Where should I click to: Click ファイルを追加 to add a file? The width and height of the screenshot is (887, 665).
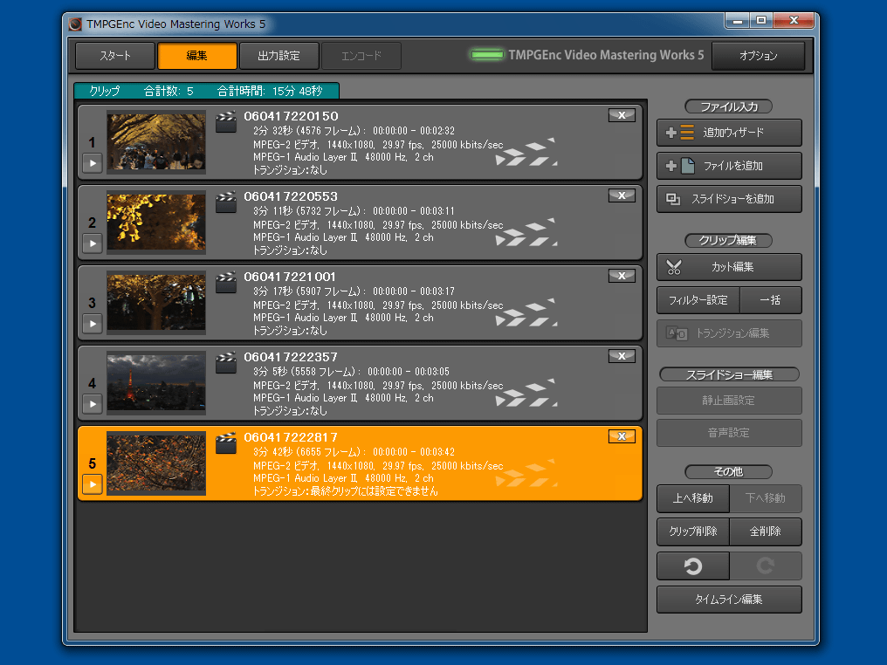point(729,166)
